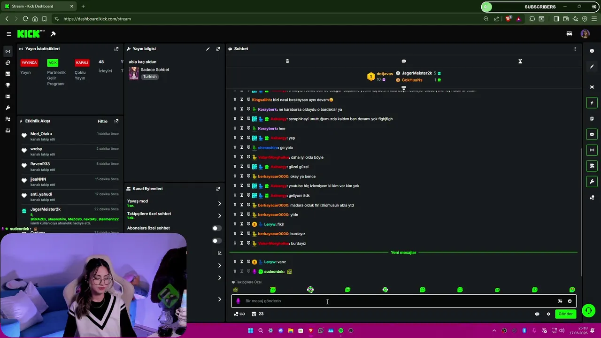Screen dimensions: 601x338
Task: Click the camera icon left of profile avatar
Action: point(570,34)
